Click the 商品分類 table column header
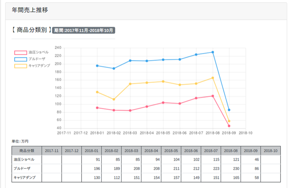Viewport: 288px width, 188px height. click(x=27, y=151)
